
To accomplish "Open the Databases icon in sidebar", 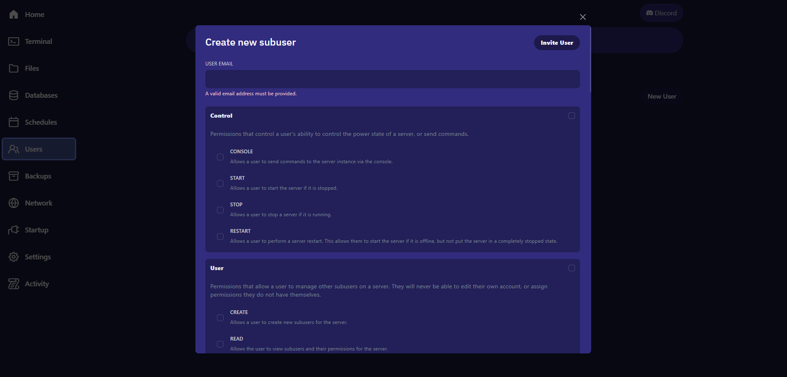I will [x=14, y=95].
